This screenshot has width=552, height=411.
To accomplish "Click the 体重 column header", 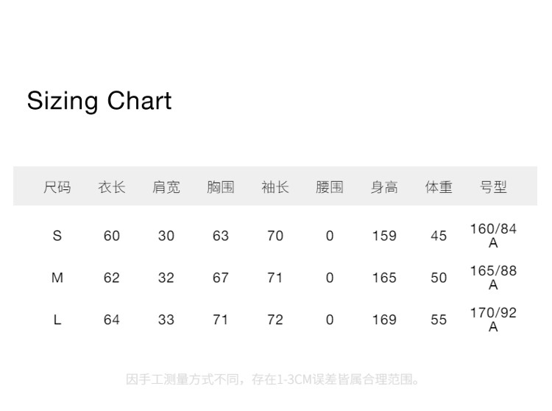I will [439, 187].
